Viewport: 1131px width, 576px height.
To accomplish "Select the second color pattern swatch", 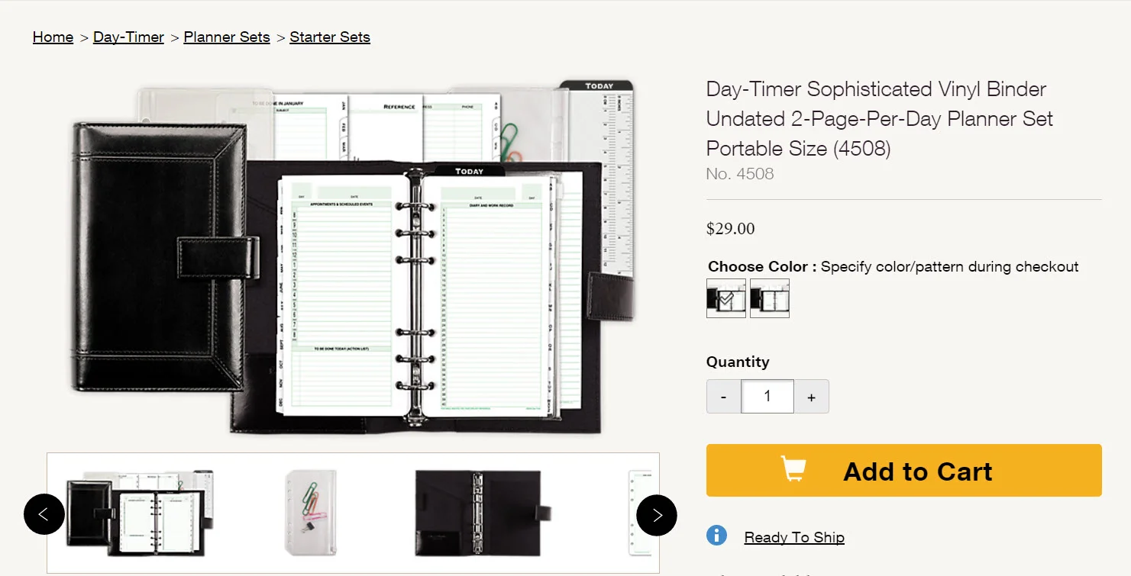I will point(770,298).
